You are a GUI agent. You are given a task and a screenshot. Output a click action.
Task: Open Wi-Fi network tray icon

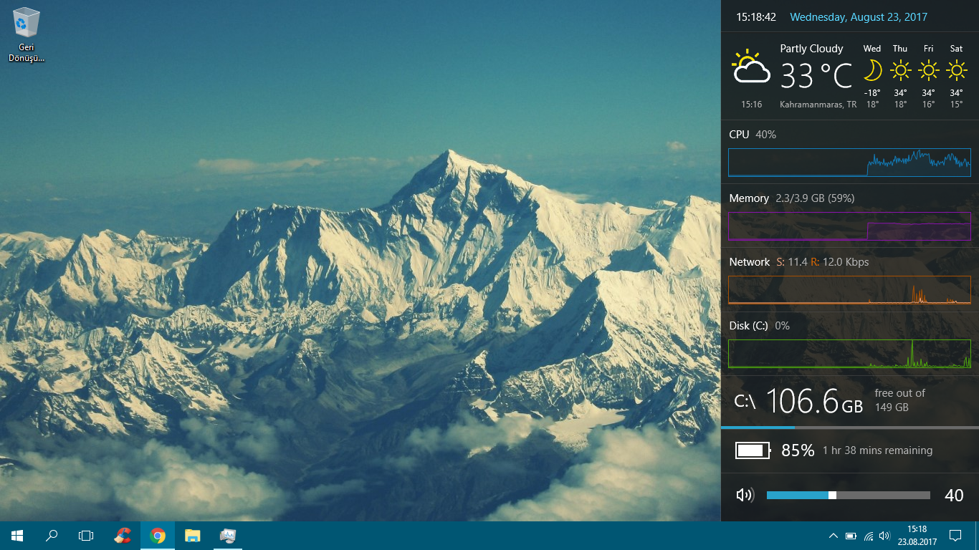pos(869,536)
